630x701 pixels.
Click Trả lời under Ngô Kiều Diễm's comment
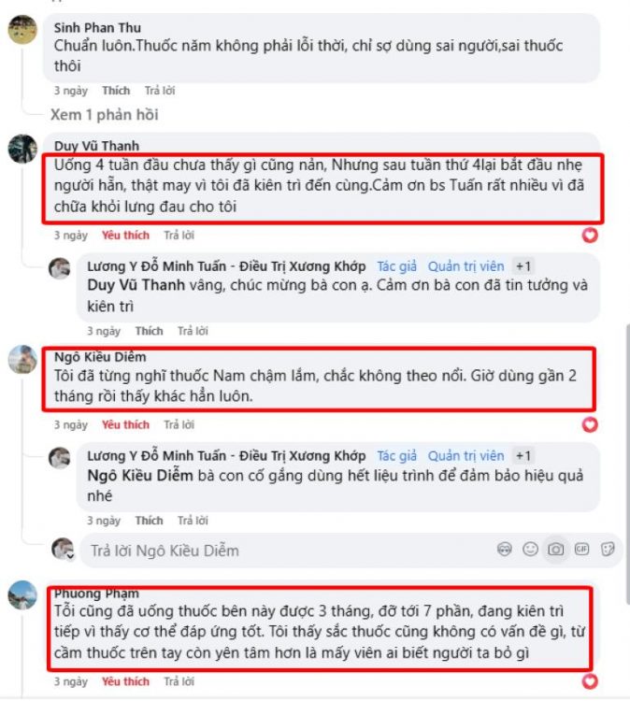coord(179,425)
